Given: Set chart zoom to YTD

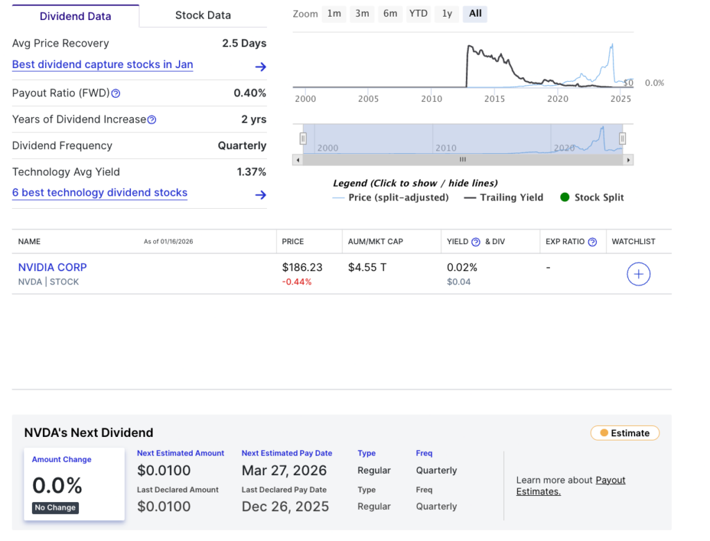Looking at the screenshot, I should tap(417, 14).
